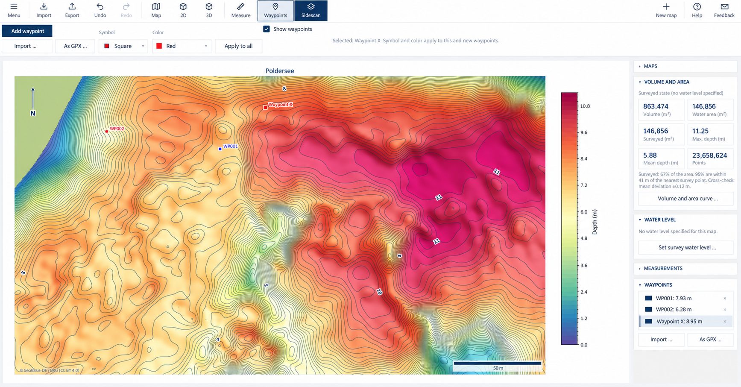Click Import ... in the WAYPOINTS panel
This screenshot has height=387, width=741.
pos(661,340)
